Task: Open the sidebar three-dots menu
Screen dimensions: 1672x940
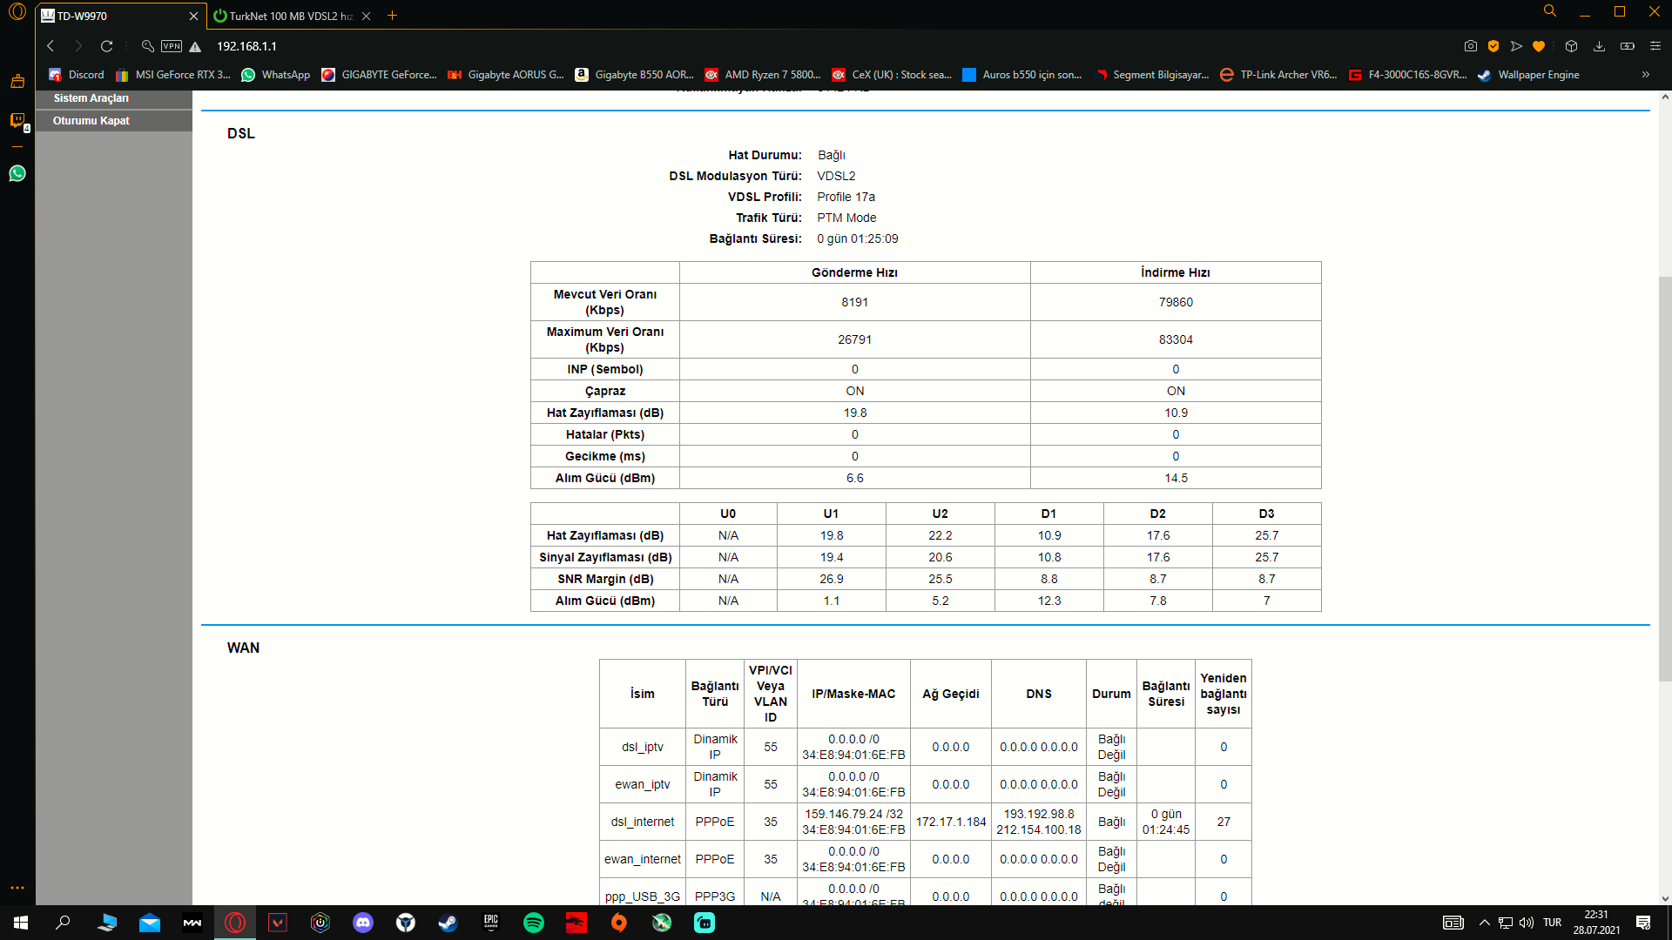Action: (17, 888)
